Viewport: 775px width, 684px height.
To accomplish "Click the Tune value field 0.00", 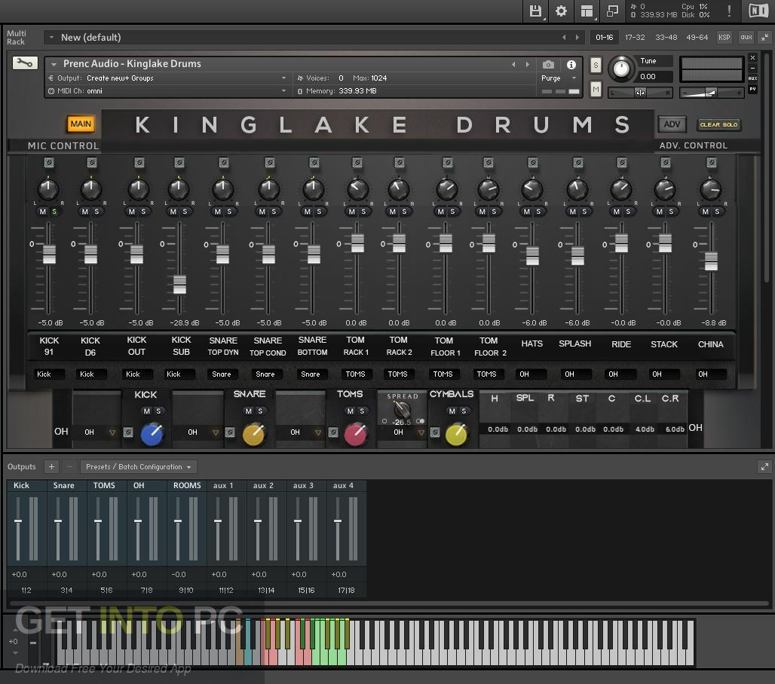I will pyautogui.click(x=654, y=77).
